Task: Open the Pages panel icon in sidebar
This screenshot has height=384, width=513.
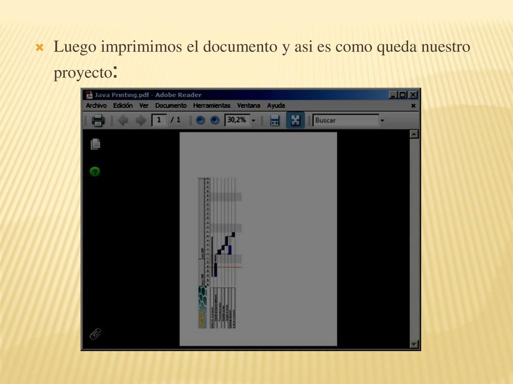Action: pyautogui.click(x=95, y=144)
